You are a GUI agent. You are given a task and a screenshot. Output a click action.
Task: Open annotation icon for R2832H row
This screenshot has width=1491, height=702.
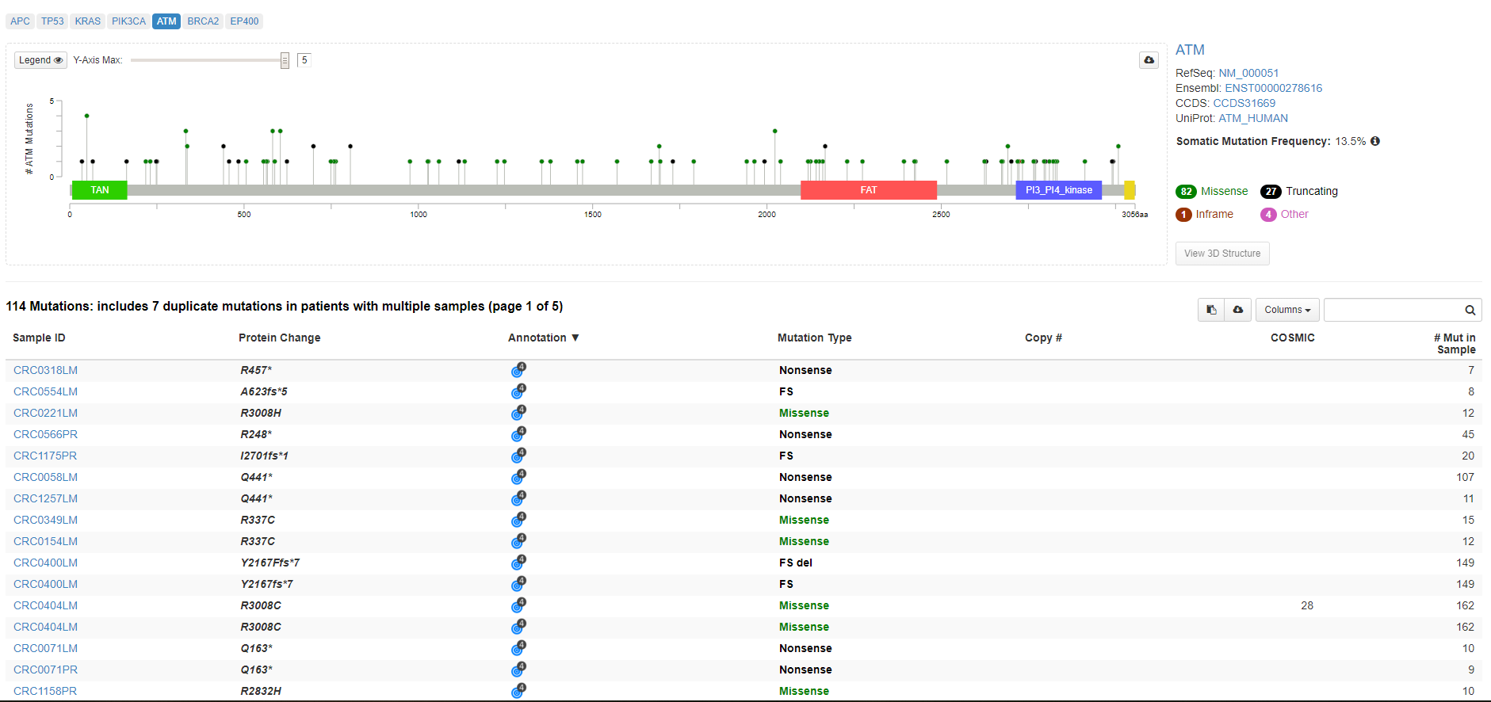coord(518,691)
